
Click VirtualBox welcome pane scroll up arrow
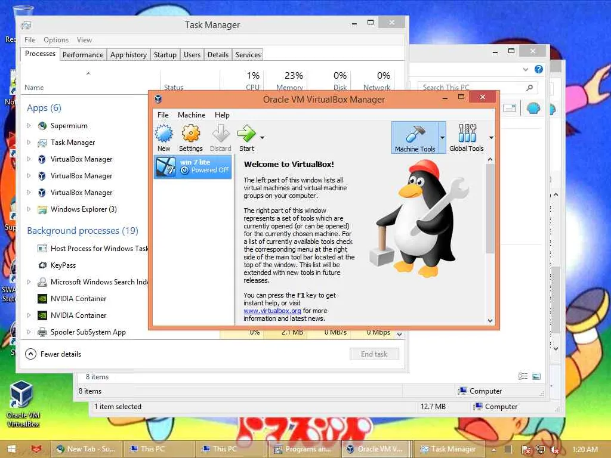point(490,160)
